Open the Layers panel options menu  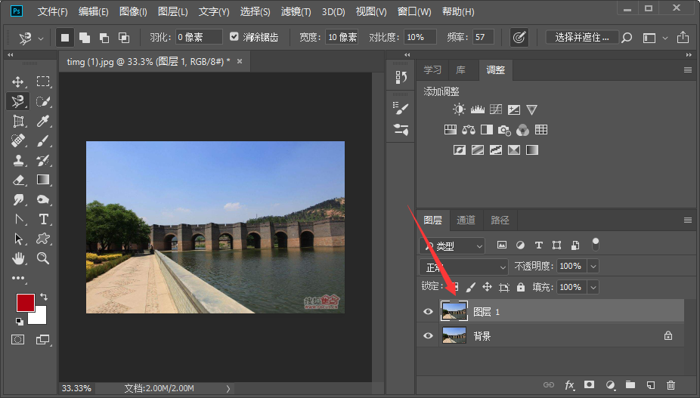click(x=687, y=220)
